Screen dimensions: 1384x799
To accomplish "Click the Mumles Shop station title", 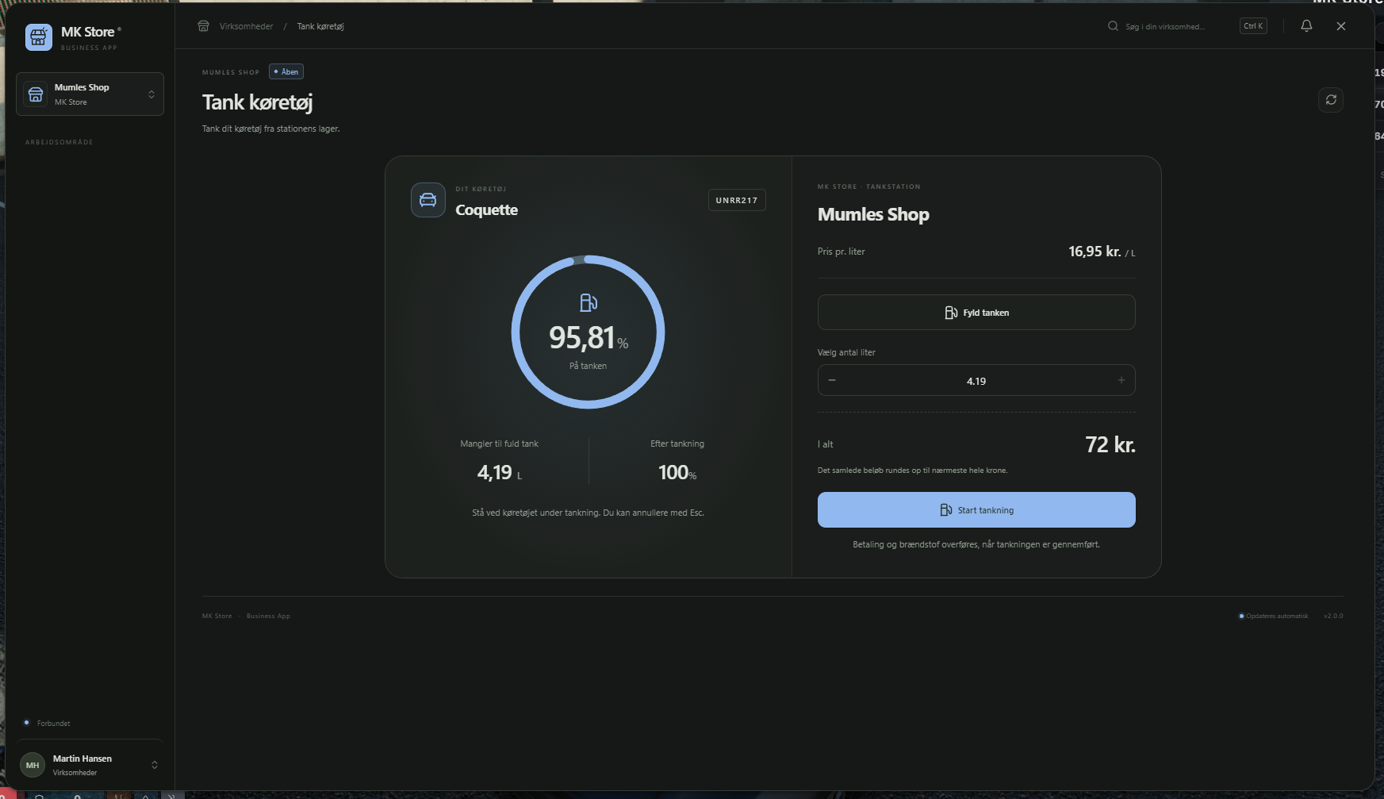I will [x=873, y=215].
